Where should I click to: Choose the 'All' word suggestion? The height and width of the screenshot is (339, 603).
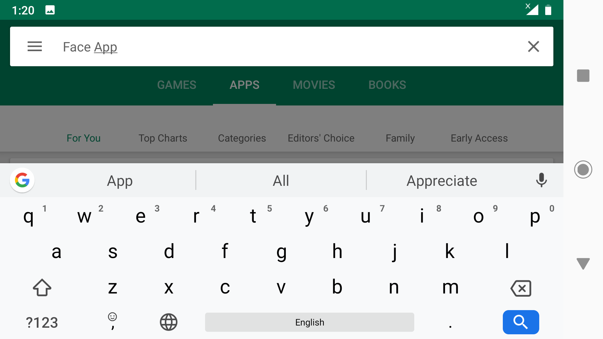tap(281, 181)
